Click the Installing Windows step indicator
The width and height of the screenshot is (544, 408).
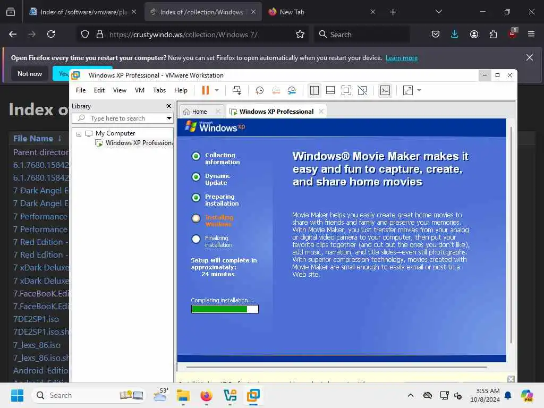196,218
